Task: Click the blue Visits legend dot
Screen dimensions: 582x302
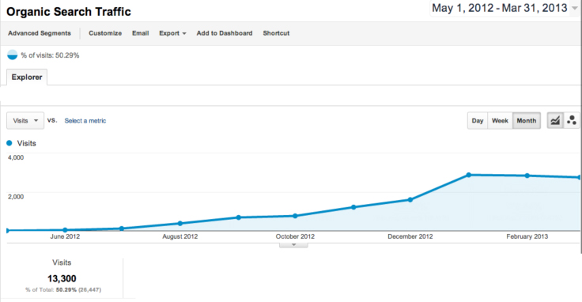Action: click(x=9, y=143)
